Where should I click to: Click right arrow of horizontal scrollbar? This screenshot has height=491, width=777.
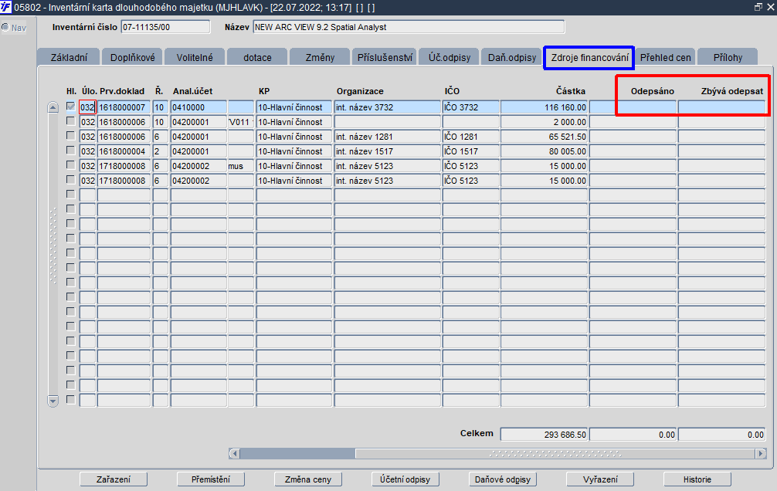click(760, 453)
